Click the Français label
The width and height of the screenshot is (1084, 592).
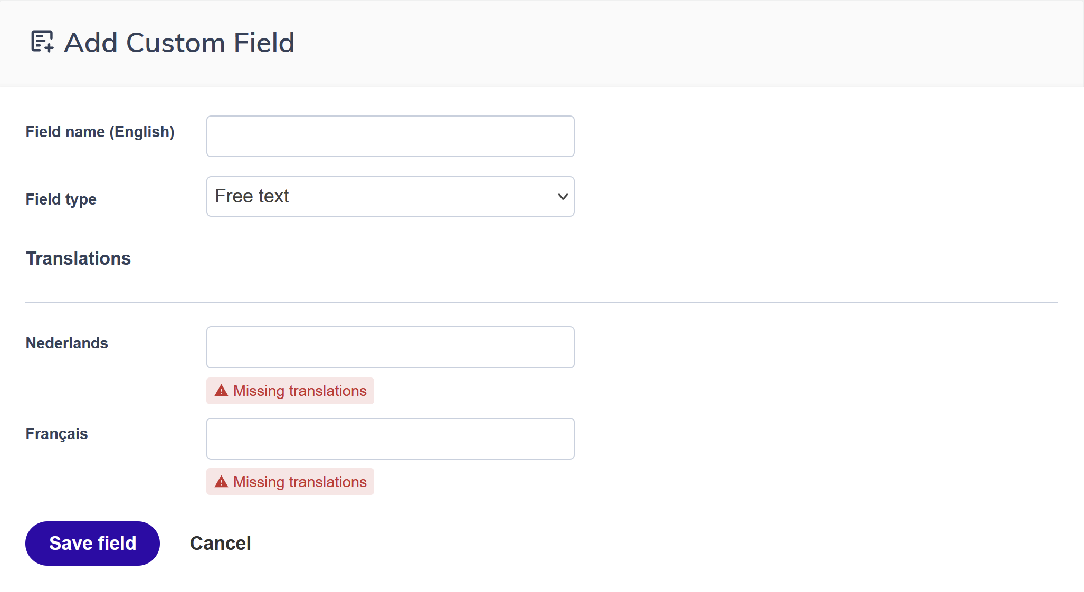pos(56,434)
